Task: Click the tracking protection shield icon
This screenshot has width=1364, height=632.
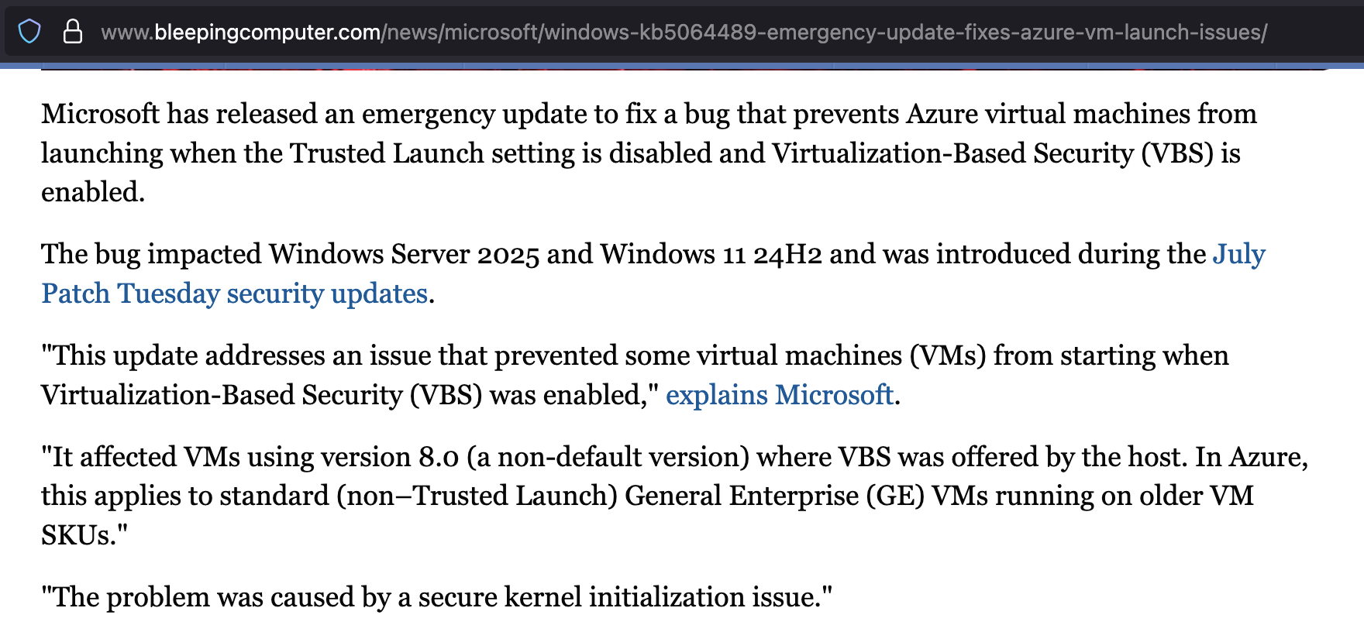Action: (29, 32)
